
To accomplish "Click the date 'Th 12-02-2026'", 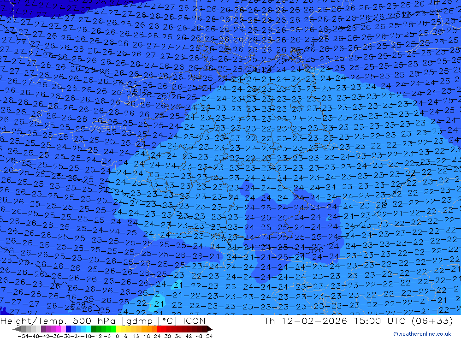I will pos(306,320).
